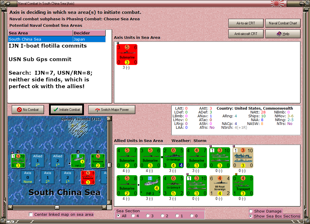This screenshot has width=310, height=224.
Task: Select the All sea section radio
Action: (x=118, y=216)
